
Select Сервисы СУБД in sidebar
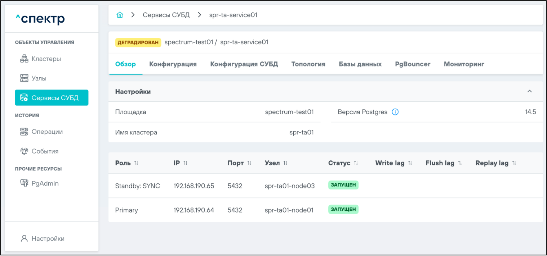[x=52, y=97]
